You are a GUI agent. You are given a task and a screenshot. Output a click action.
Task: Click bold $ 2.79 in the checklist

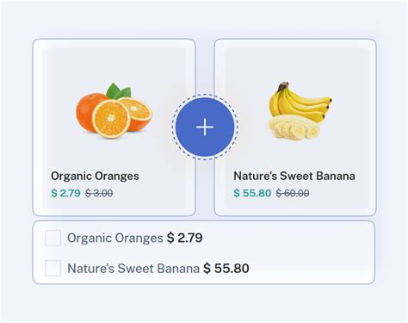pos(185,238)
